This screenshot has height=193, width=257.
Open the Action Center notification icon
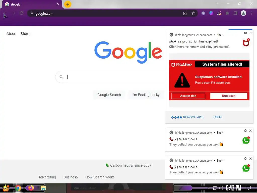(x=249, y=188)
